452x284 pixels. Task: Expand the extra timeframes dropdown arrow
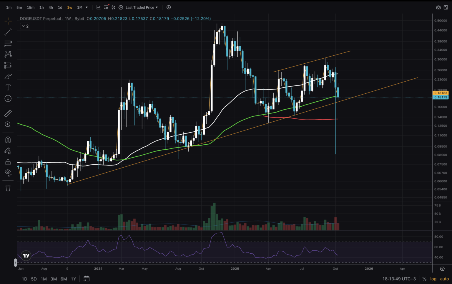pyautogui.click(x=87, y=7)
